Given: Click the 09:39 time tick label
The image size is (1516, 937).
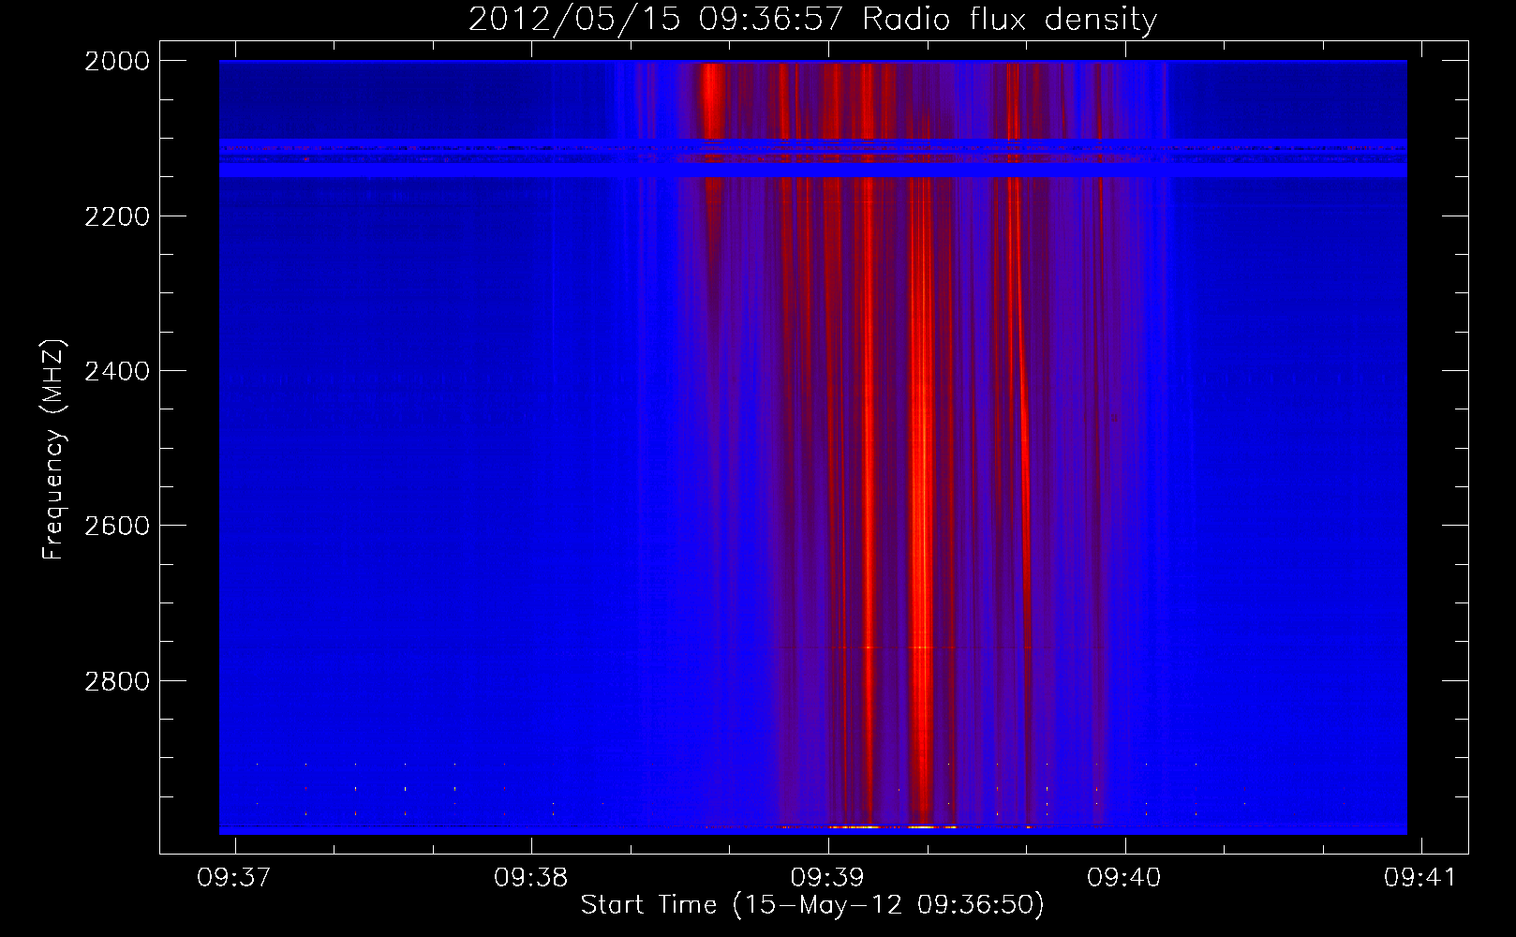Looking at the screenshot, I should [827, 877].
